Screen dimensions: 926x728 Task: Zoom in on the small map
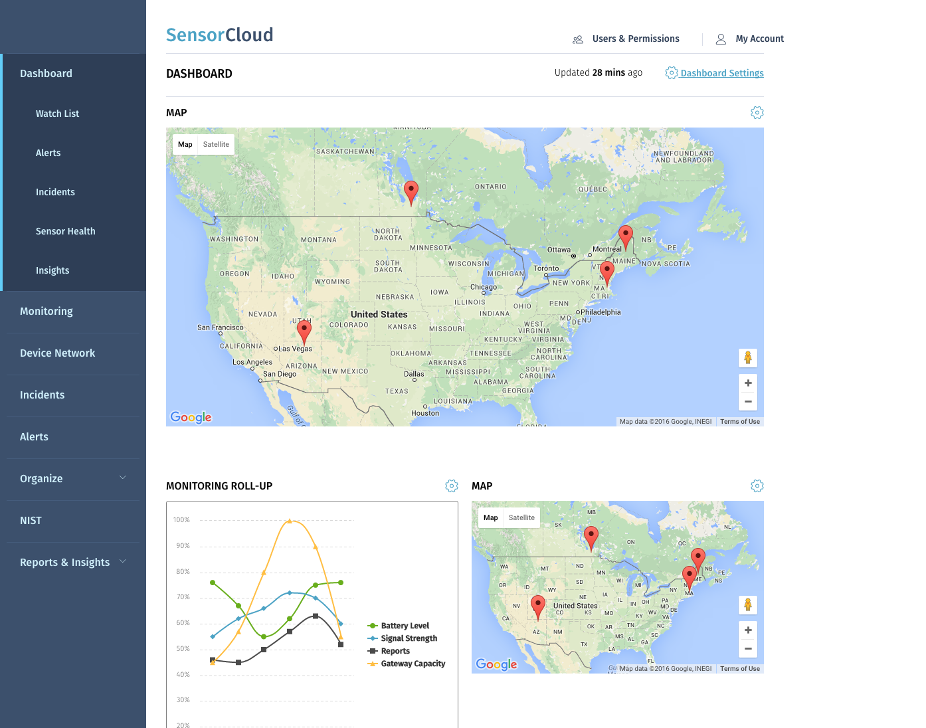748,630
